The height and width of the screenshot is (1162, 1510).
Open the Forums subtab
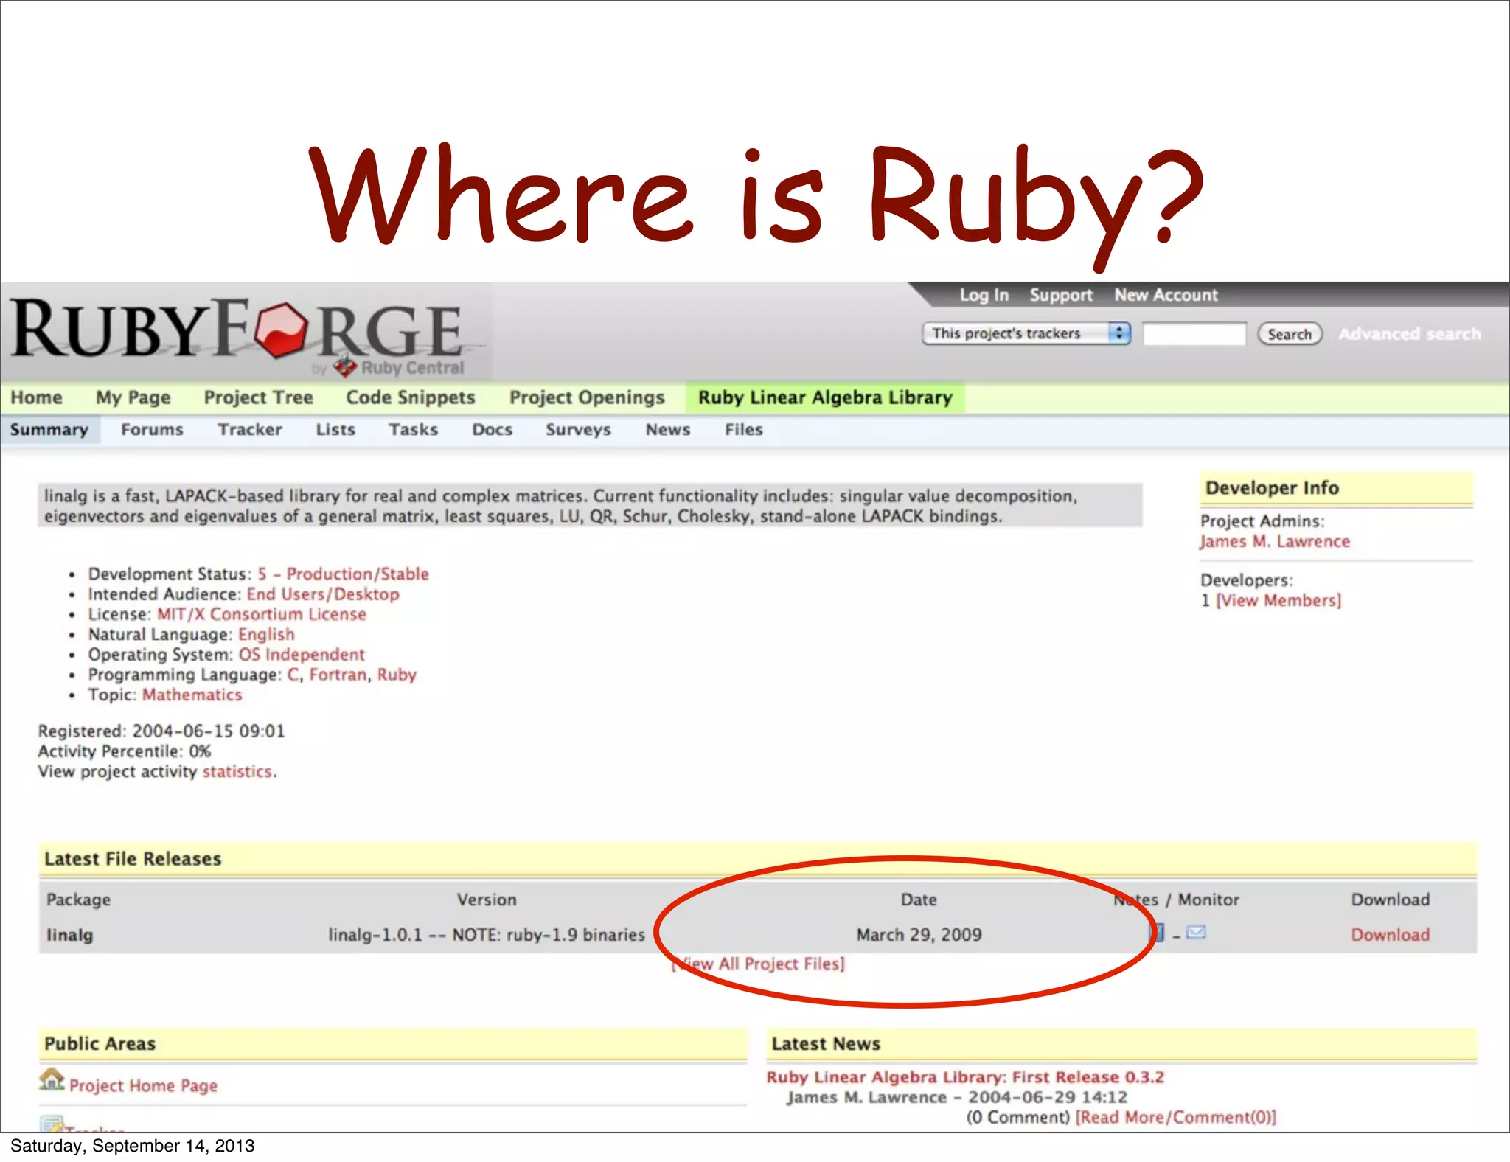coord(152,429)
